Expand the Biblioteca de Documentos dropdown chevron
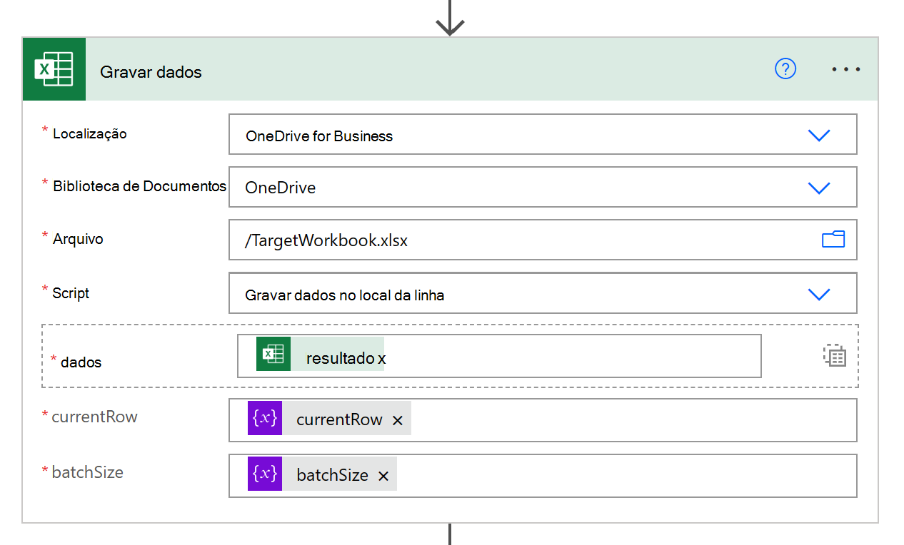This screenshot has height=545, width=904. (x=818, y=188)
